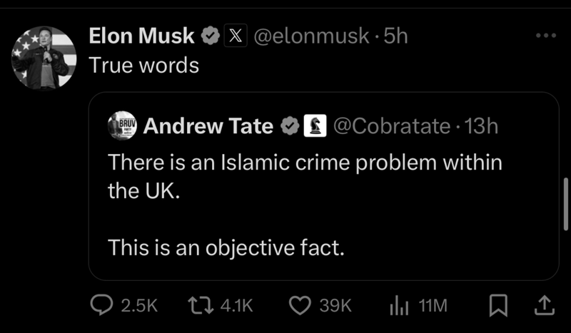571x333 pixels.
Task: Open view analytics bar chart icon
Action: pyautogui.click(x=398, y=305)
